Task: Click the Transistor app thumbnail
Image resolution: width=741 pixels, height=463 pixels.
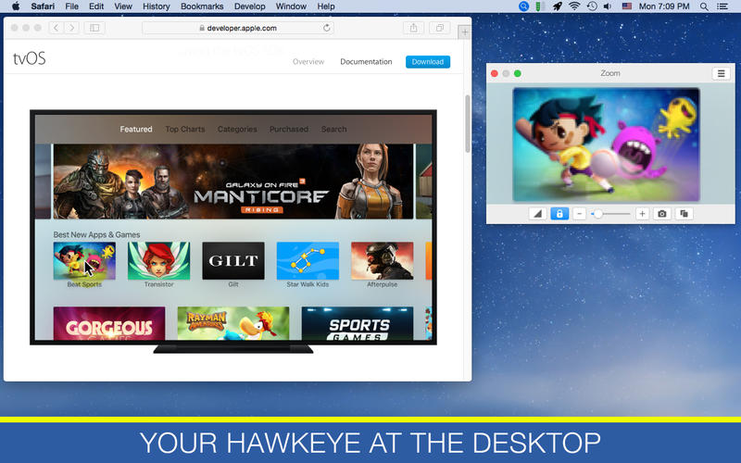Action: point(158,261)
